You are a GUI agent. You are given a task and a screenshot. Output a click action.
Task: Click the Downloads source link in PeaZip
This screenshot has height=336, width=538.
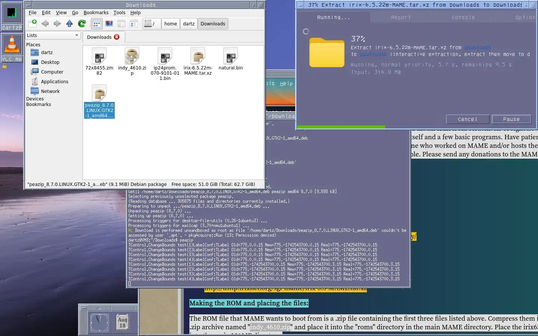tap(477, 47)
